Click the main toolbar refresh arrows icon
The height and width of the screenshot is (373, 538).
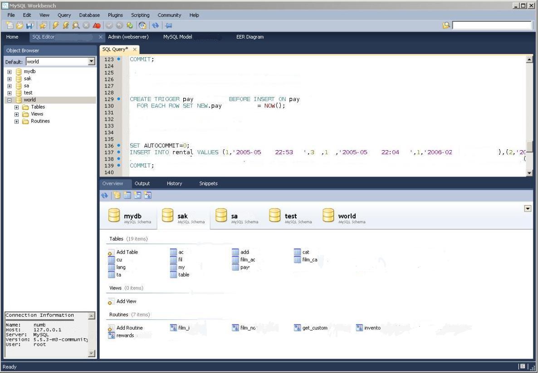click(x=156, y=25)
